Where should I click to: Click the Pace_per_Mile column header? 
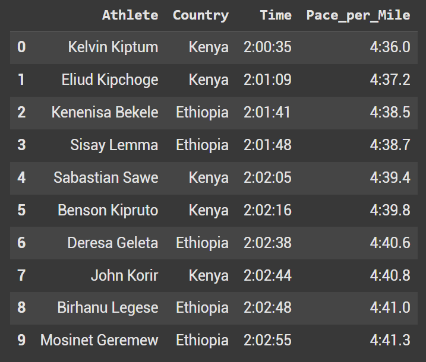(358, 15)
